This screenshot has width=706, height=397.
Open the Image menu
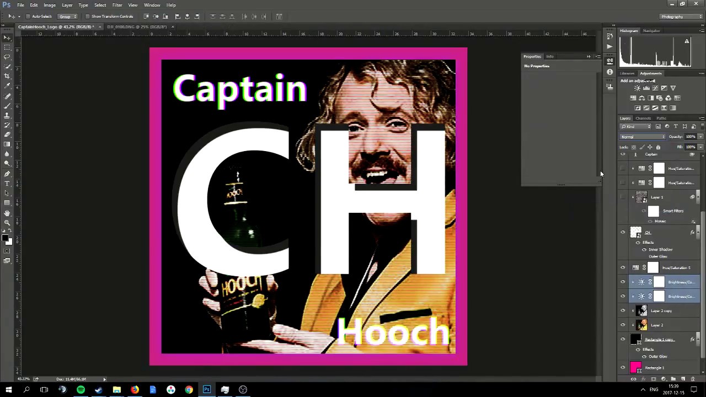(50, 5)
